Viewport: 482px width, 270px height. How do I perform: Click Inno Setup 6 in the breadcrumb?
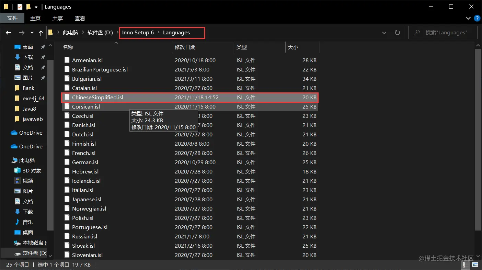138,33
